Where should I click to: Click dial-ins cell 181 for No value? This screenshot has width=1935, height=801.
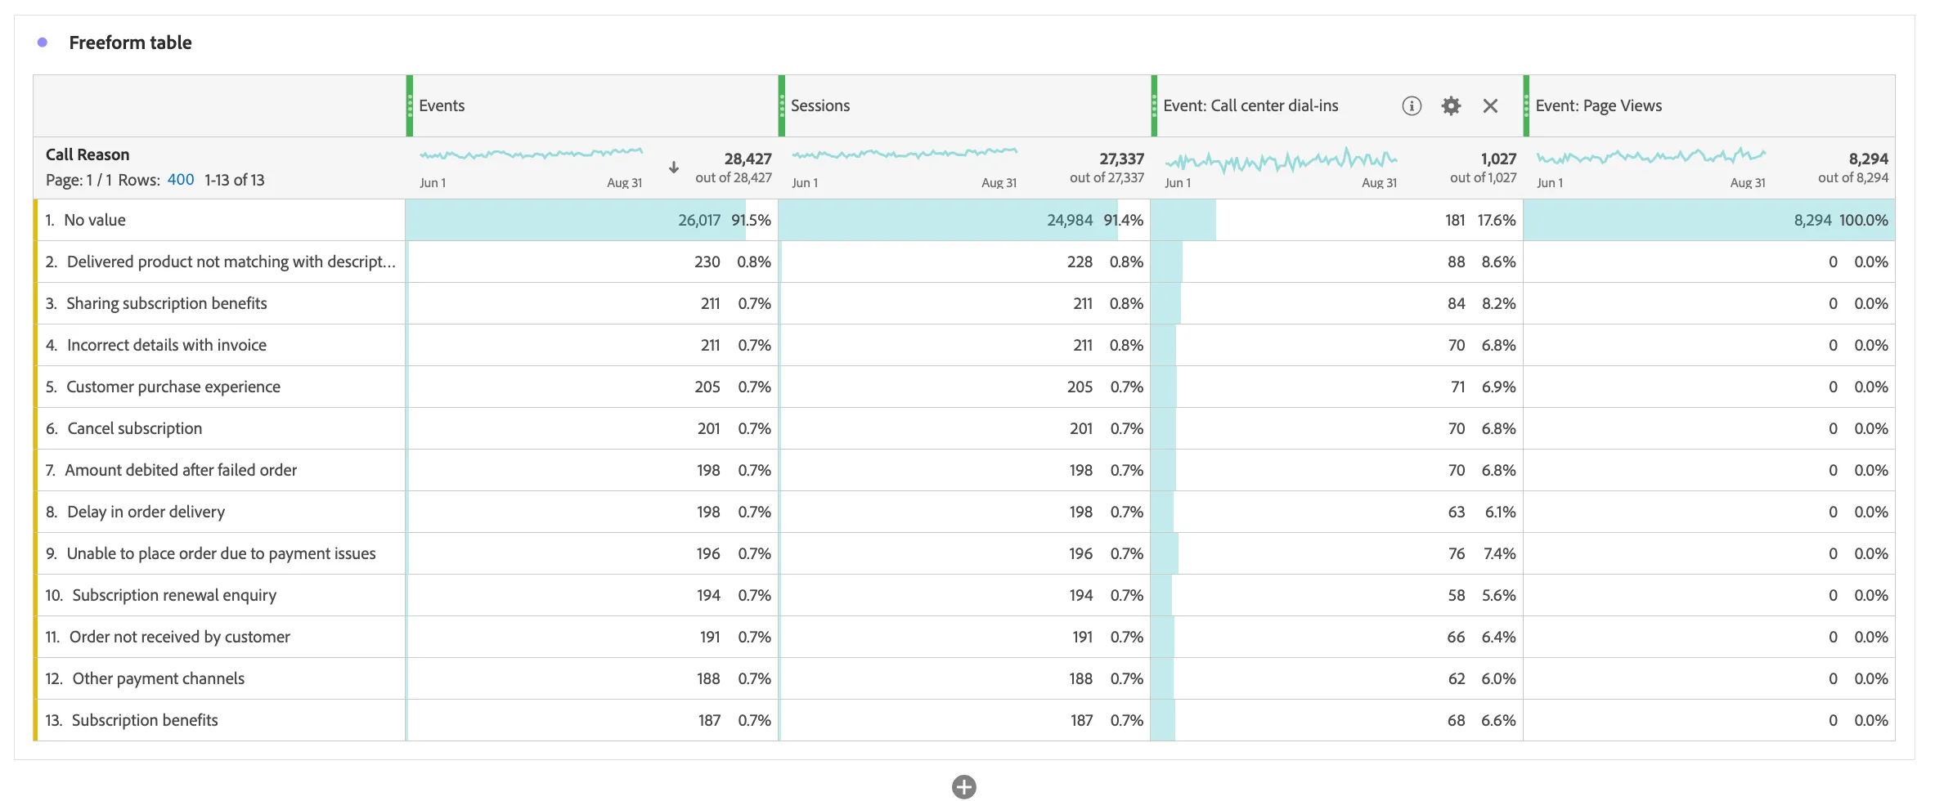point(1336,220)
